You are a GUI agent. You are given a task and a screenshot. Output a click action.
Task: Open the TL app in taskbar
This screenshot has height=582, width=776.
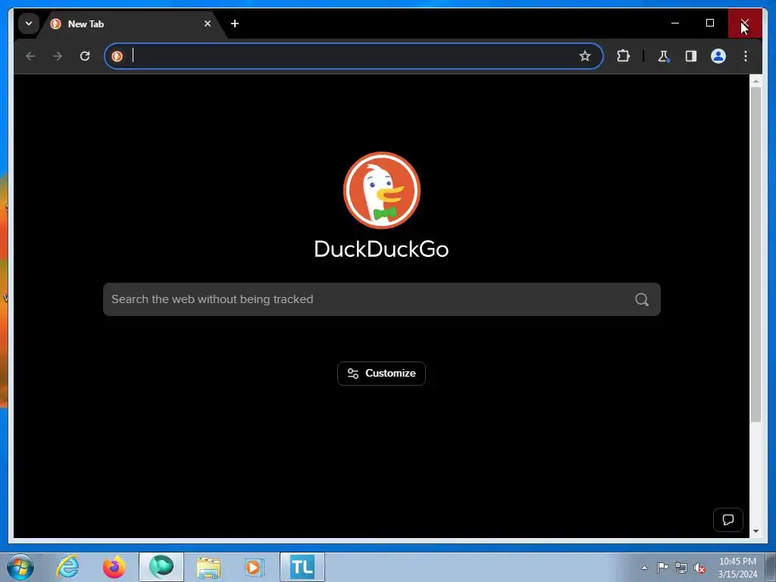pos(302,567)
